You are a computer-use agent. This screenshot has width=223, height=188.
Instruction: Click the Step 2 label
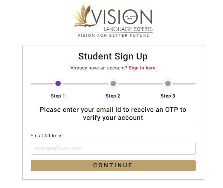click(x=113, y=96)
